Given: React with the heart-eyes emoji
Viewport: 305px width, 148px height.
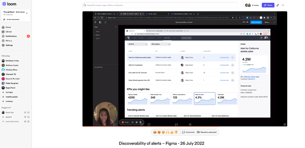Looking at the screenshot, I should coord(159,132).
